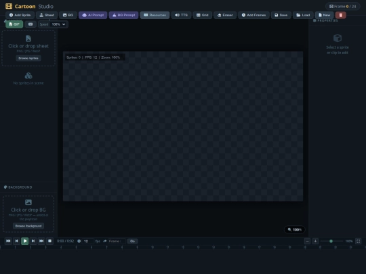The image size is (366, 274).
Task: Click timeline ruler mark 5
Action: [x=77, y=247]
